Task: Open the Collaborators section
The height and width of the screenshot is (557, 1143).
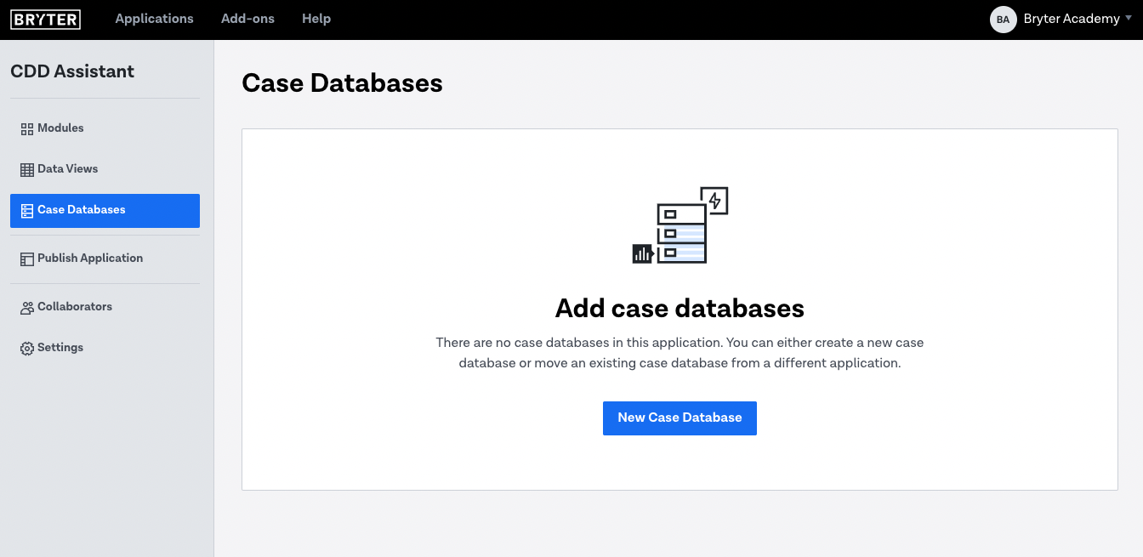Action: (x=105, y=307)
